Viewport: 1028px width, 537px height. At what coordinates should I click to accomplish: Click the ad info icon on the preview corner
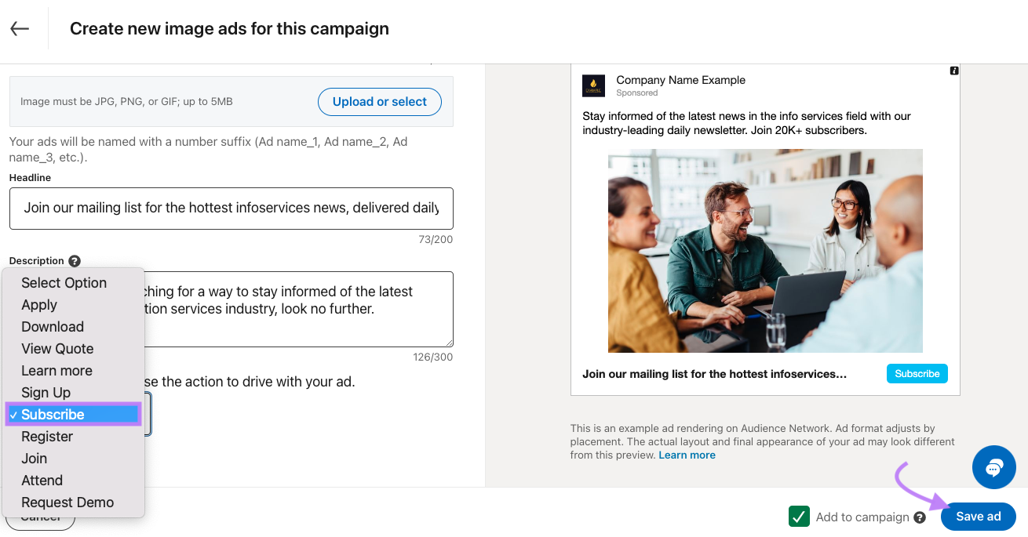[x=954, y=71]
